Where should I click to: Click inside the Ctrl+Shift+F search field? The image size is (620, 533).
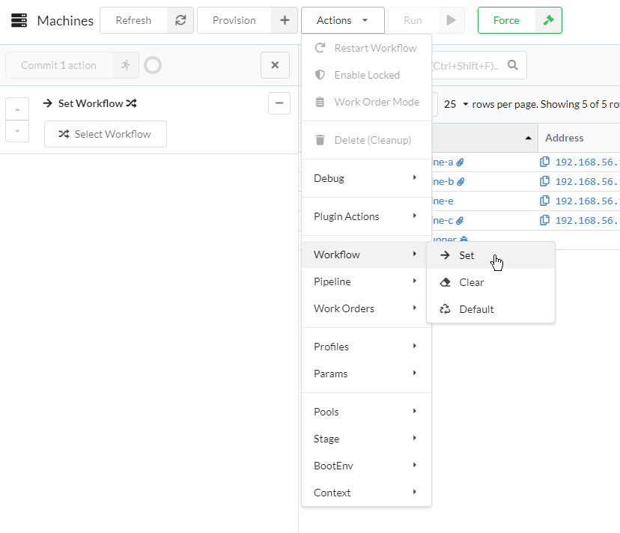pyautogui.click(x=472, y=65)
